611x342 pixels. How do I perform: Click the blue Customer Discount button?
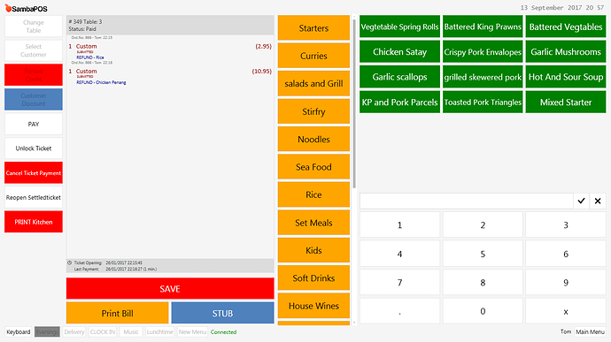coord(34,99)
